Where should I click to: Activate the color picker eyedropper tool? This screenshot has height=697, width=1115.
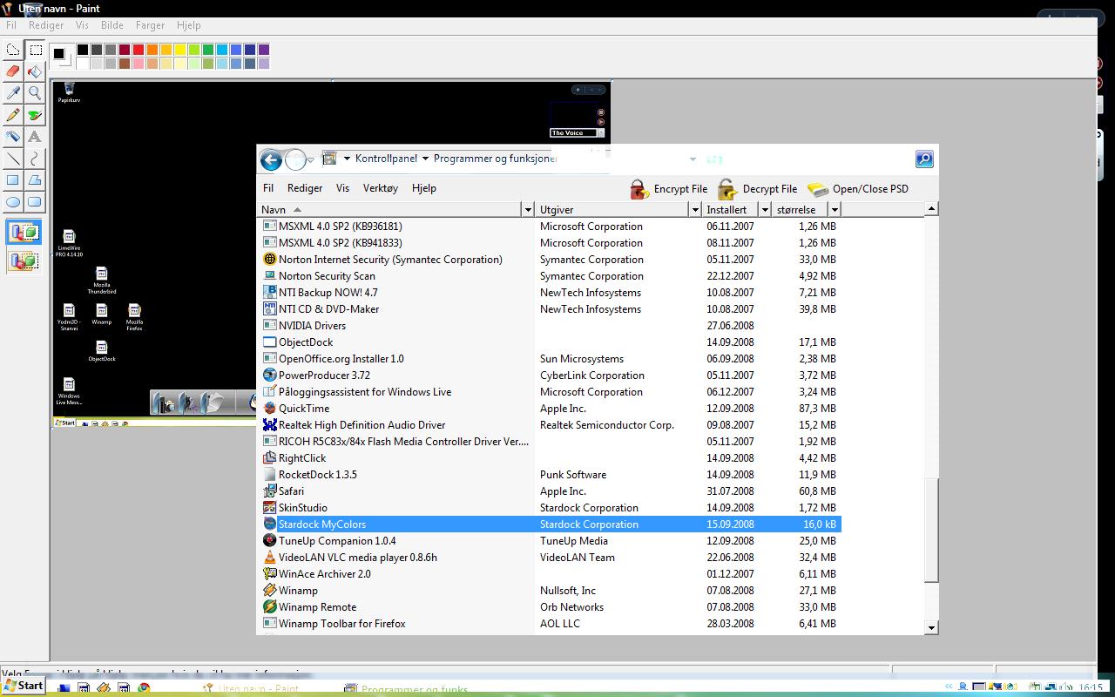(13, 93)
